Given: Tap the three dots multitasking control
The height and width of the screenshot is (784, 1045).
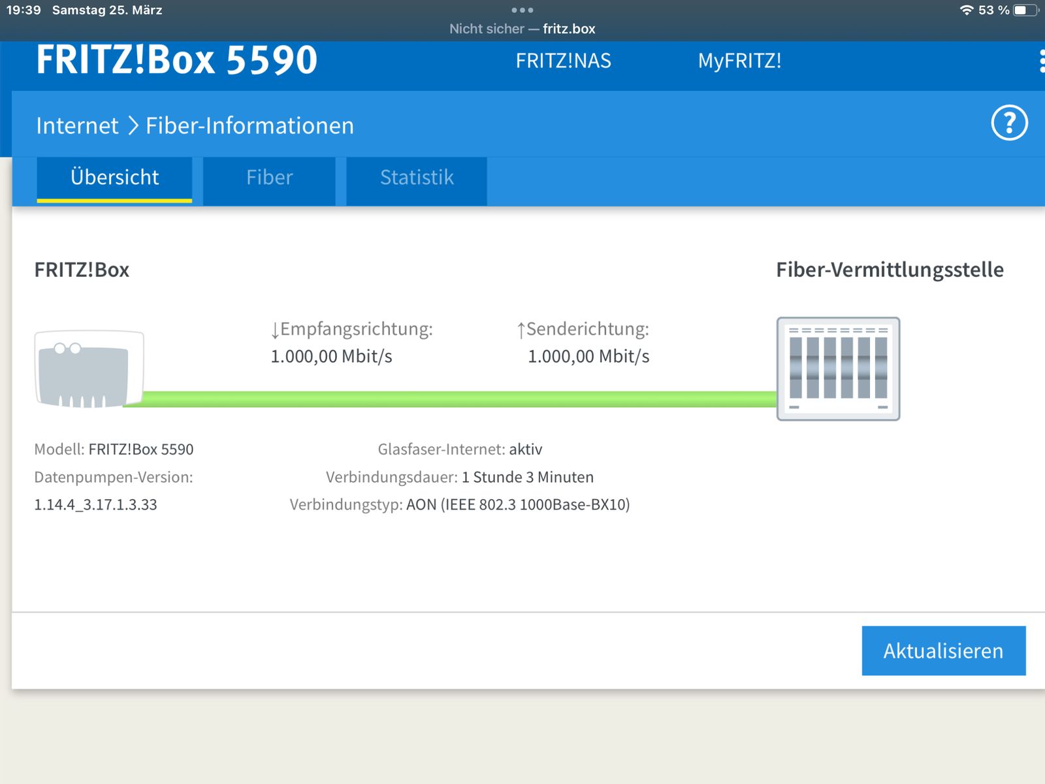Looking at the screenshot, I should 522,10.
